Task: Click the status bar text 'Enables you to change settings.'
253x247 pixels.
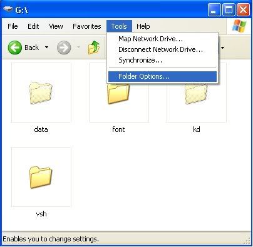Action: (51, 239)
